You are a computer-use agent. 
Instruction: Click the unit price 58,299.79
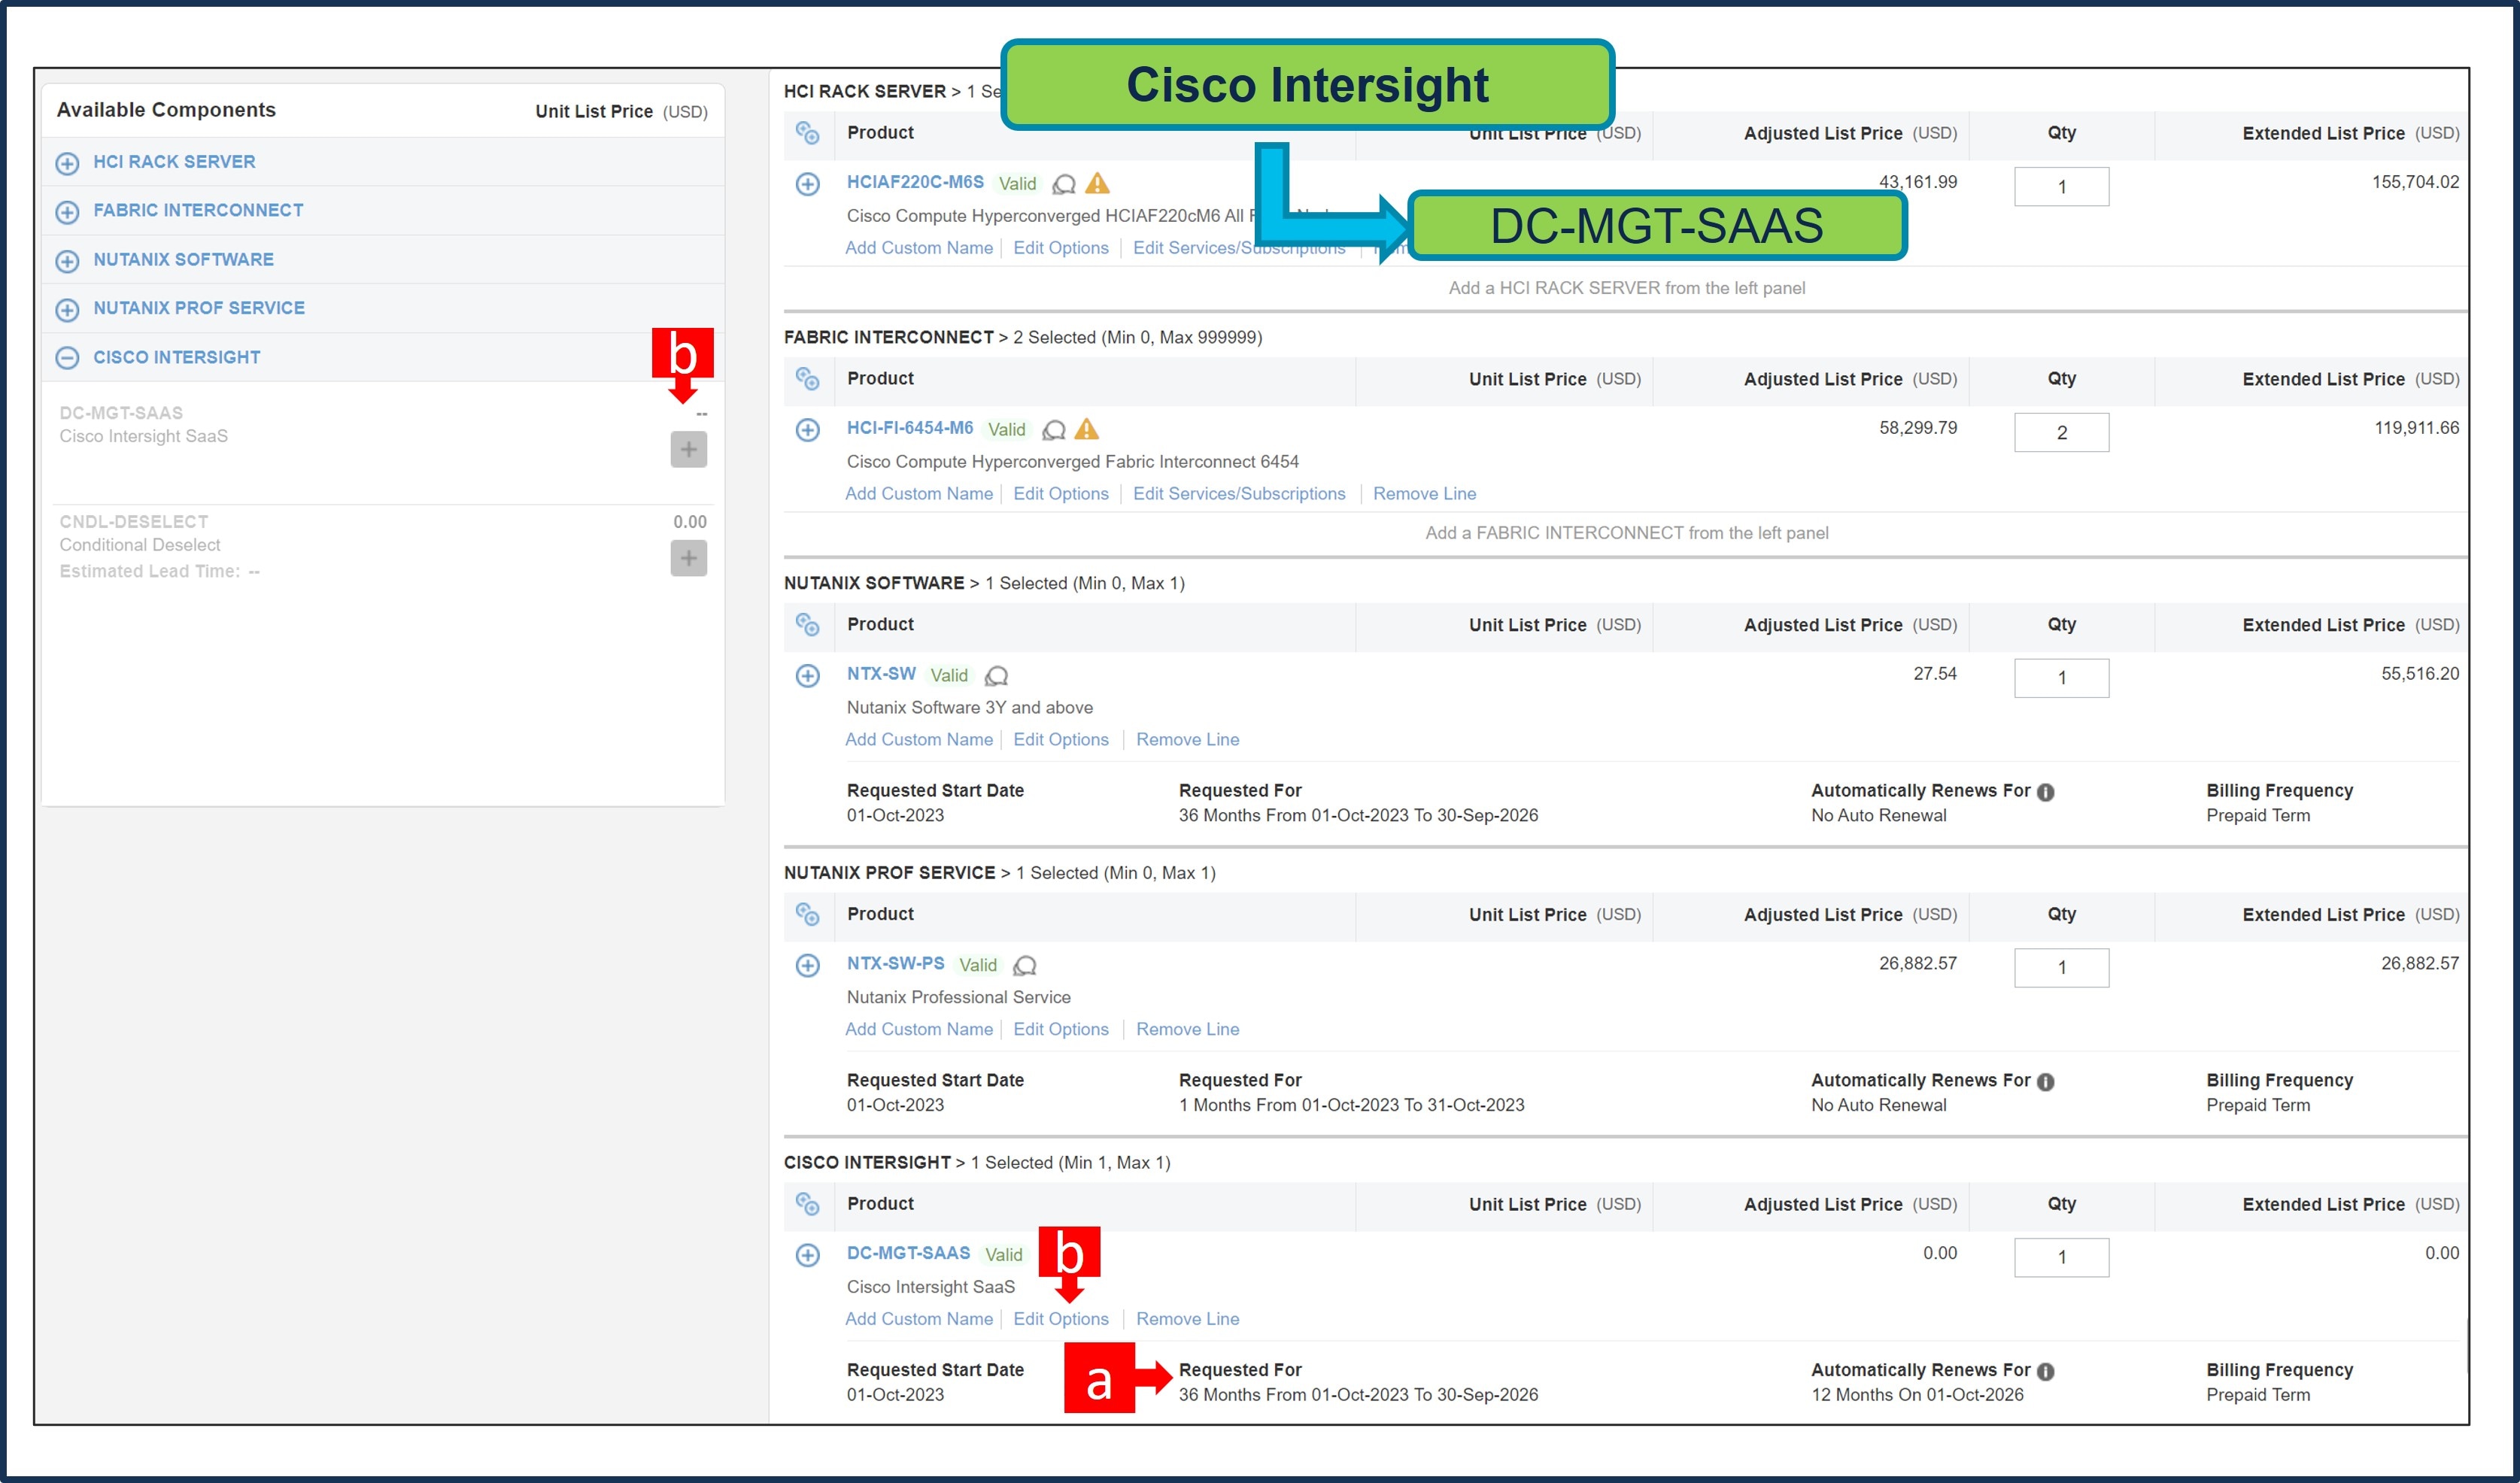tap(1917, 428)
